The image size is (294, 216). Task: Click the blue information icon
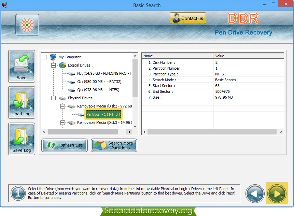(x=18, y=193)
